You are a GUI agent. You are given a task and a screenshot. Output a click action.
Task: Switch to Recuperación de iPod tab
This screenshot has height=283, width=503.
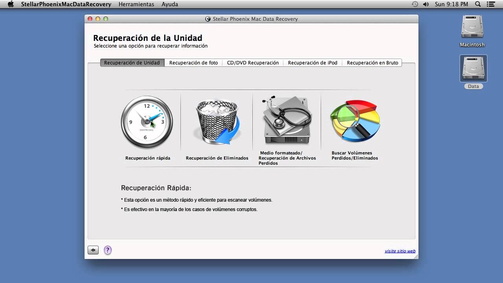312,62
